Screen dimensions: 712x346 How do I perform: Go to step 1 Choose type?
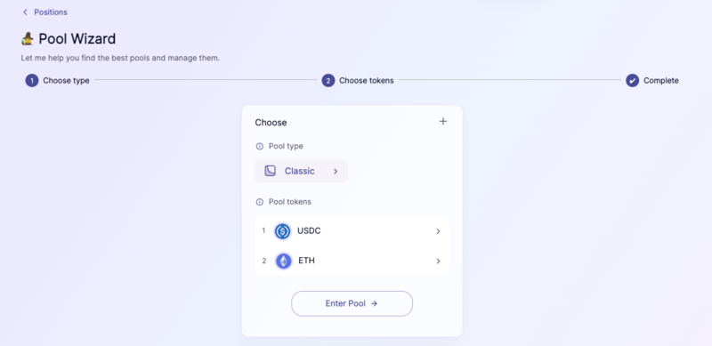point(57,80)
